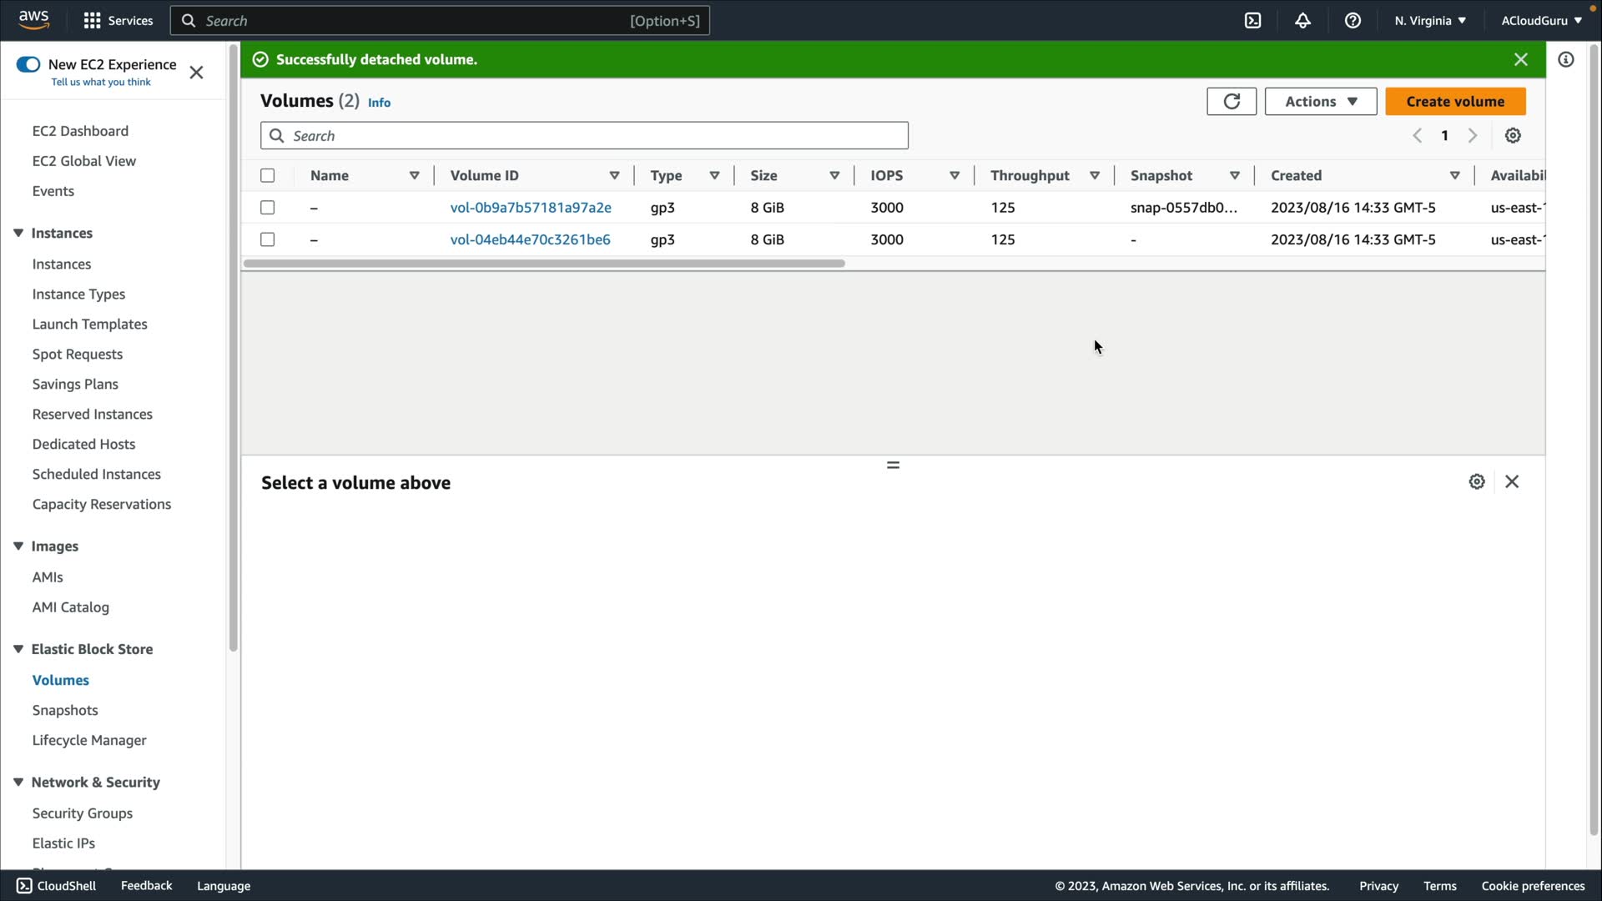Select checkbox for vol-04eb44e70c3261be6
This screenshot has width=1602, height=901.
tap(267, 240)
